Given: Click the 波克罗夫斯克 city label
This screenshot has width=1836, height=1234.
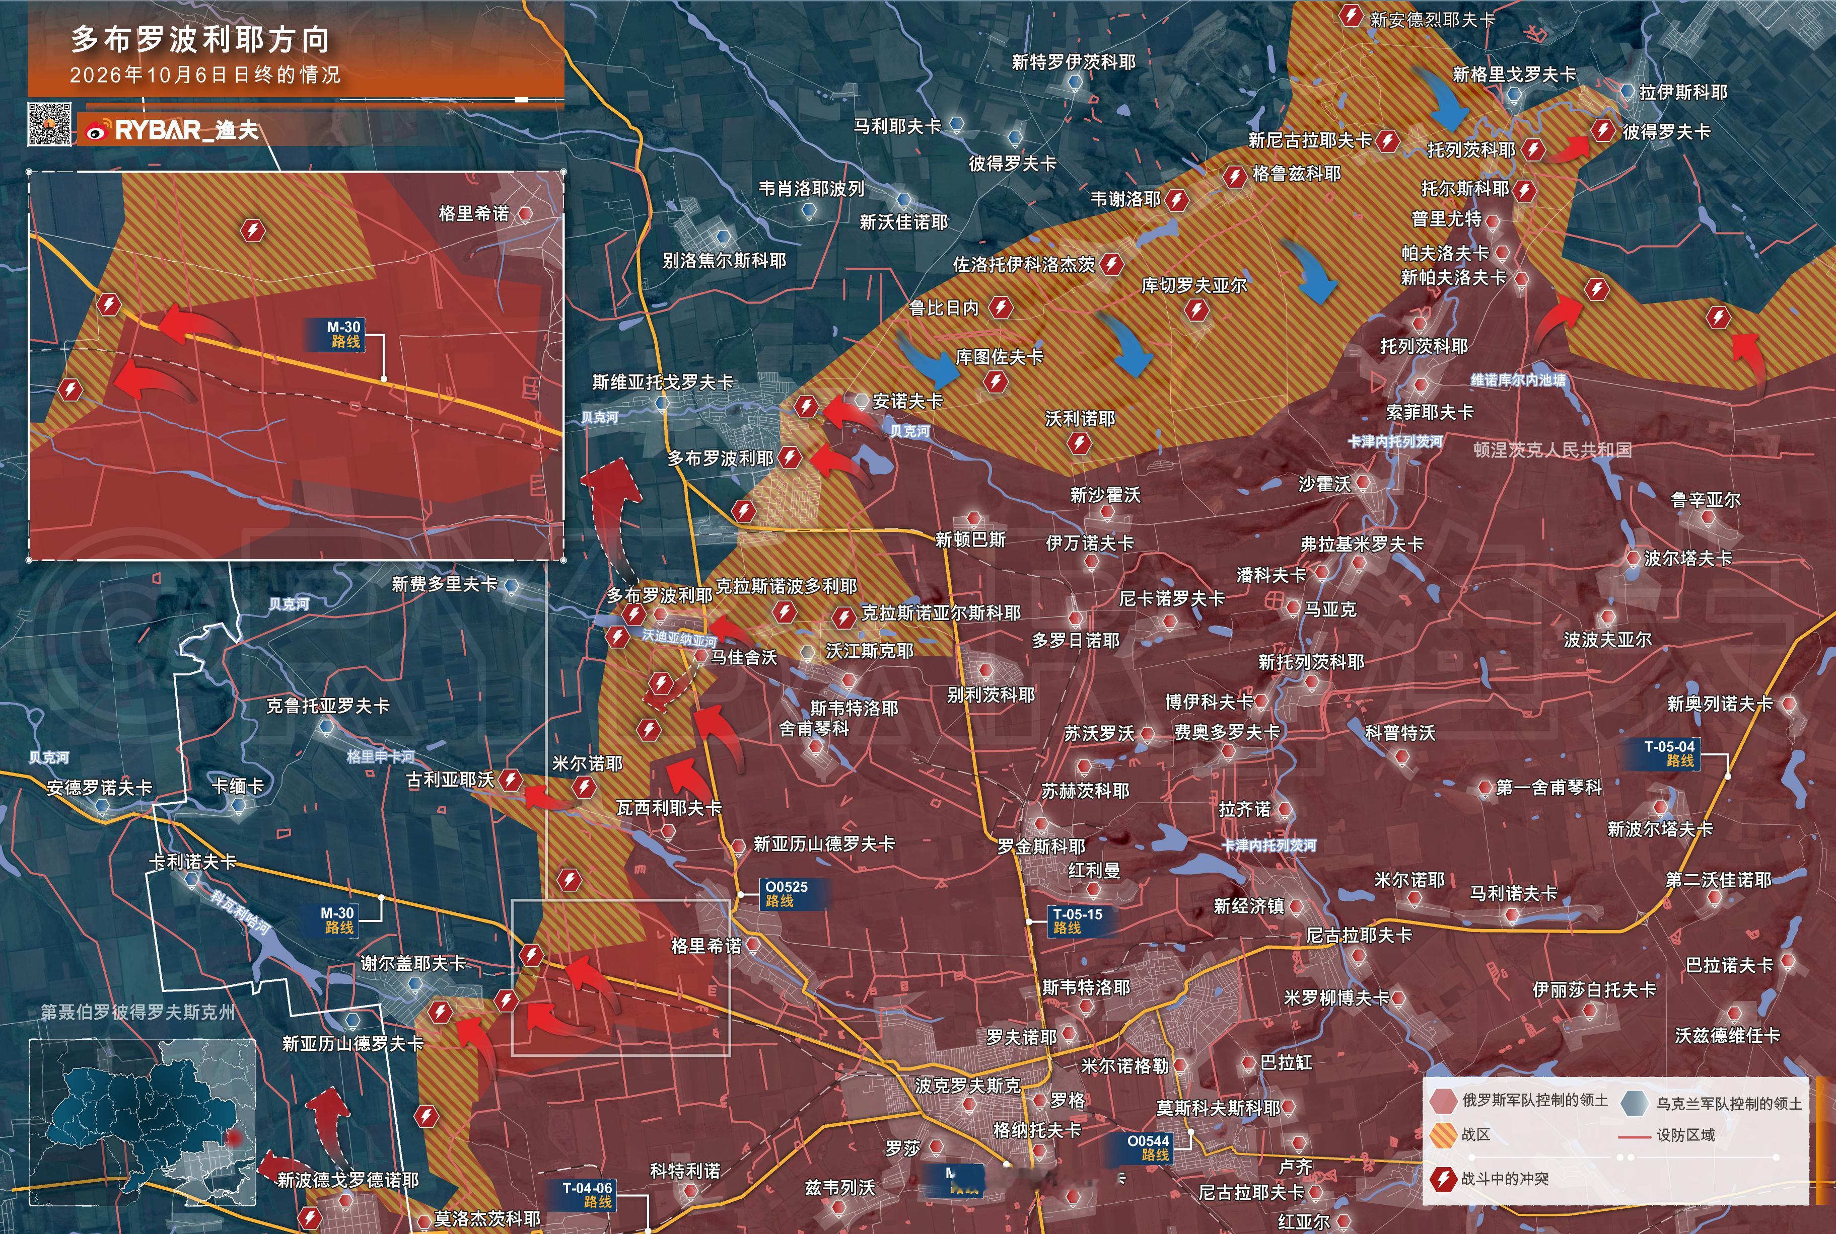Looking at the screenshot, I should coord(967,1086).
